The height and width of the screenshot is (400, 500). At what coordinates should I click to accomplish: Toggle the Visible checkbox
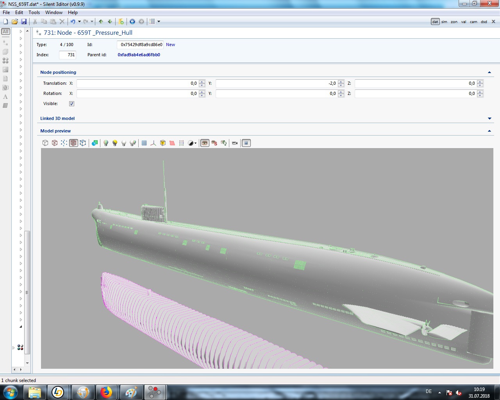(x=71, y=104)
